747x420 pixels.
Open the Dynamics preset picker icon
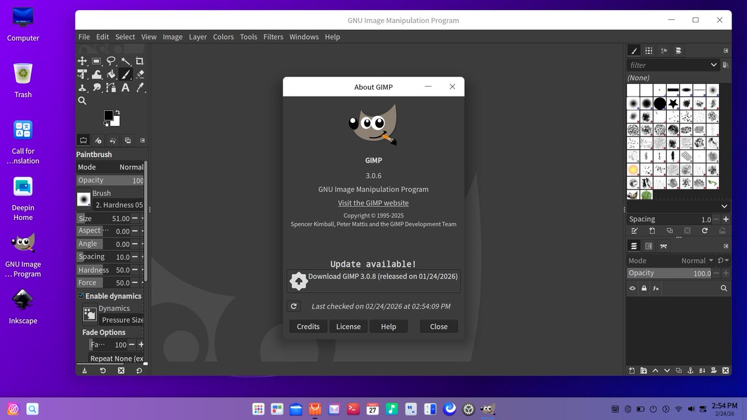(90, 315)
